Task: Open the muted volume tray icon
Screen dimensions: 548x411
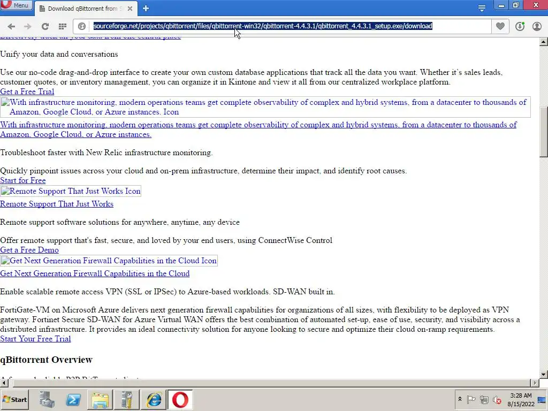Action: 497,399
